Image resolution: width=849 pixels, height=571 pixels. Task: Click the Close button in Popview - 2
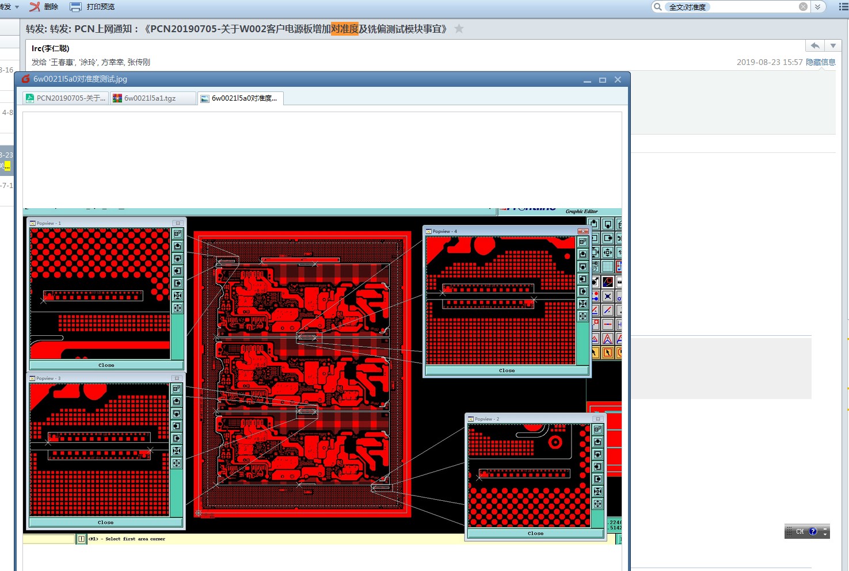536,534
